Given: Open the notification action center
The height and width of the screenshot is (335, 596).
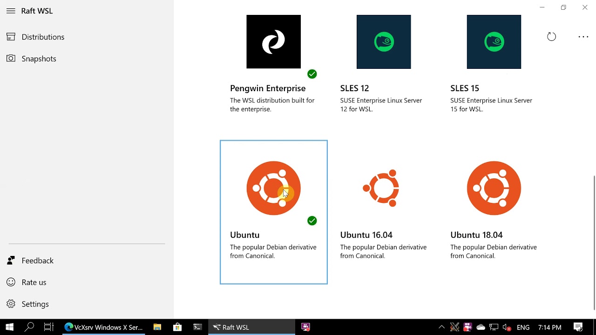Looking at the screenshot, I should point(578,327).
